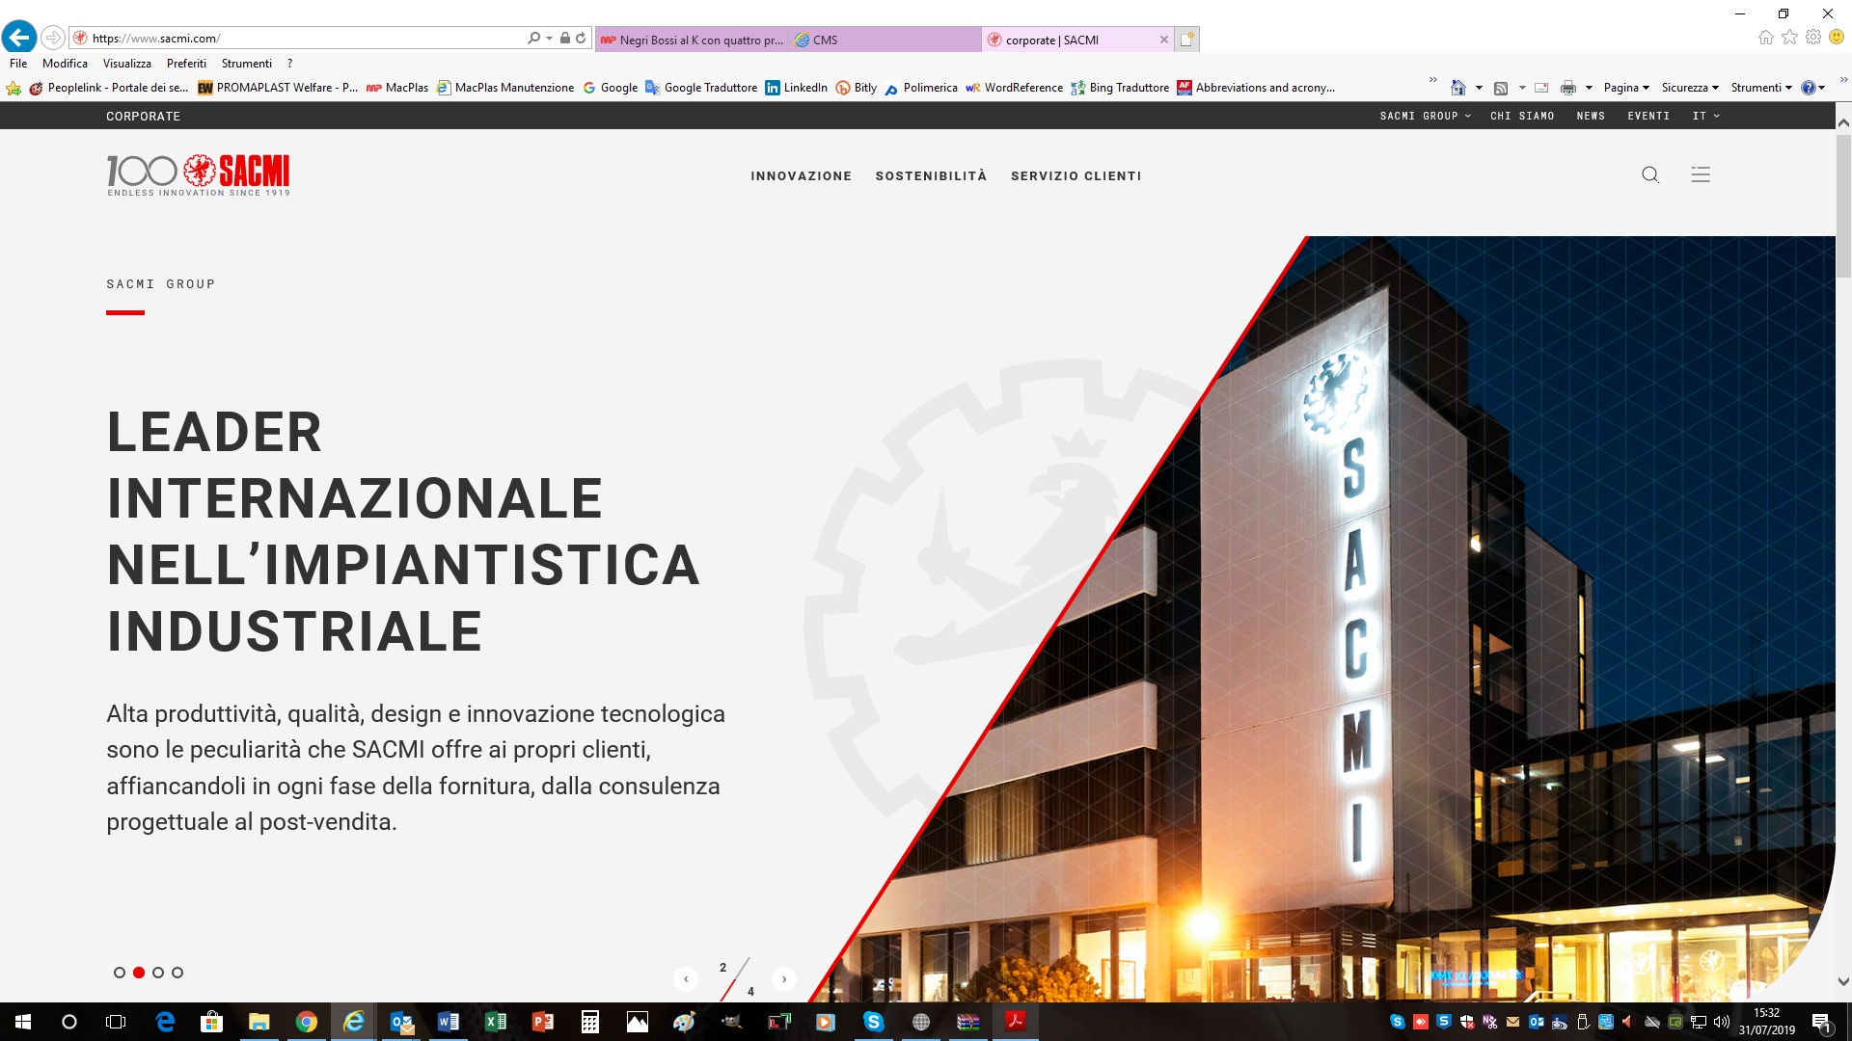
Task: Expand the Sicurezza dropdown
Action: (x=1690, y=88)
